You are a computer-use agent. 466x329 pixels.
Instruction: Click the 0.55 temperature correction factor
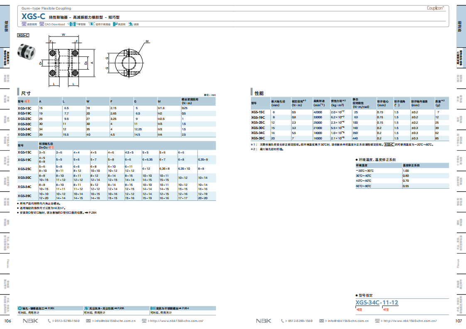click(406, 186)
